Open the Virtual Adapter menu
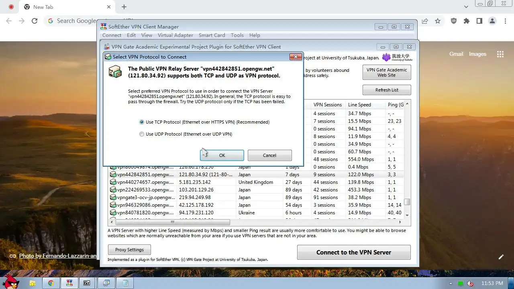This screenshot has width=514, height=289. point(175,35)
